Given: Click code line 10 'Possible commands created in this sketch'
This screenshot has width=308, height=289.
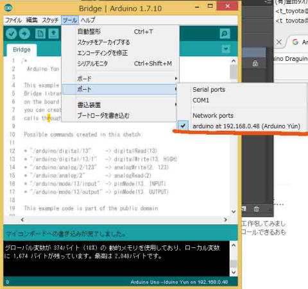Looking at the screenshot, I should [x=82, y=135].
